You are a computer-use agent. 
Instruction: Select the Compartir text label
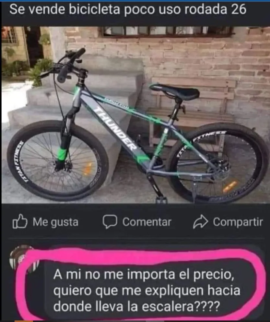tap(238, 222)
